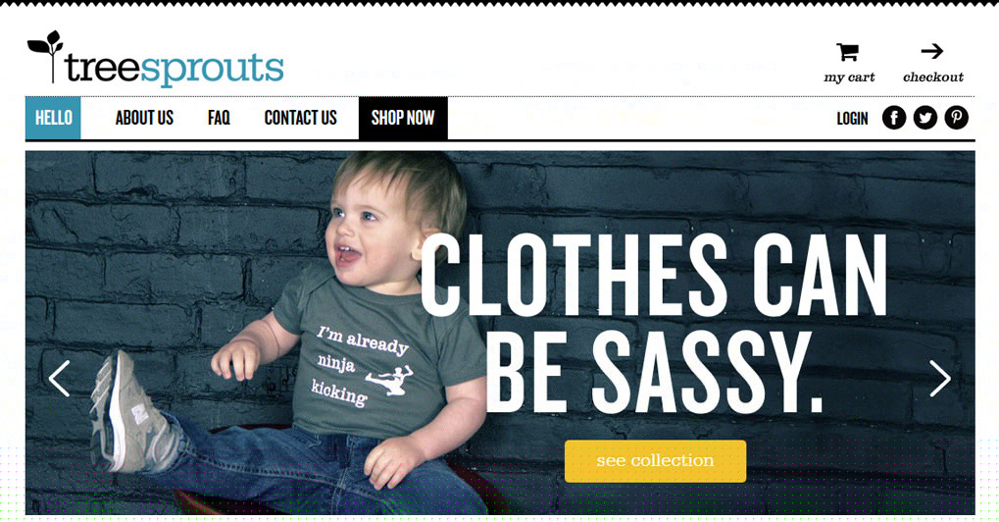
Task: Select the HELLO menu tab
Action: (54, 118)
